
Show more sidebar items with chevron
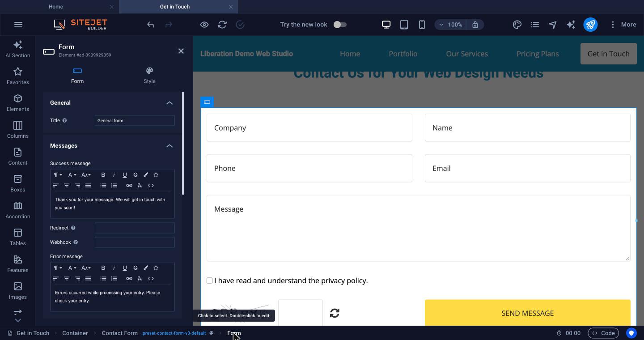[x=18, y=320]
